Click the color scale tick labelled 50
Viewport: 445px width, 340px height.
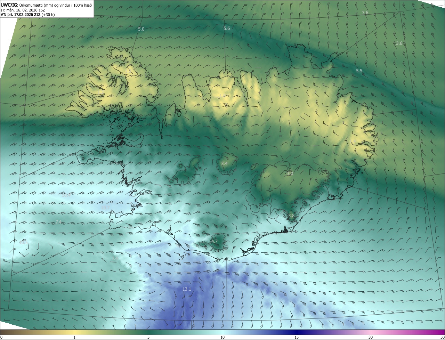coord(442,337)
